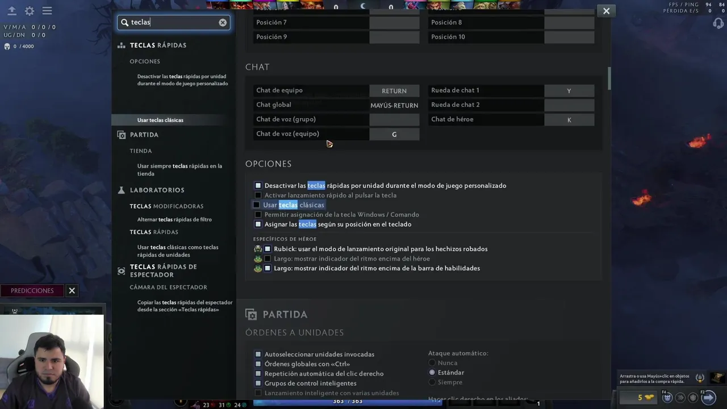
Task: Select 'Usar teclas clásicas como teclas rápidas' result
Action: (178, 251)
